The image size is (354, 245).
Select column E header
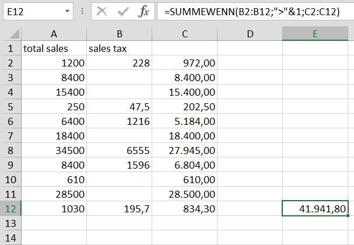pos(315,34)
